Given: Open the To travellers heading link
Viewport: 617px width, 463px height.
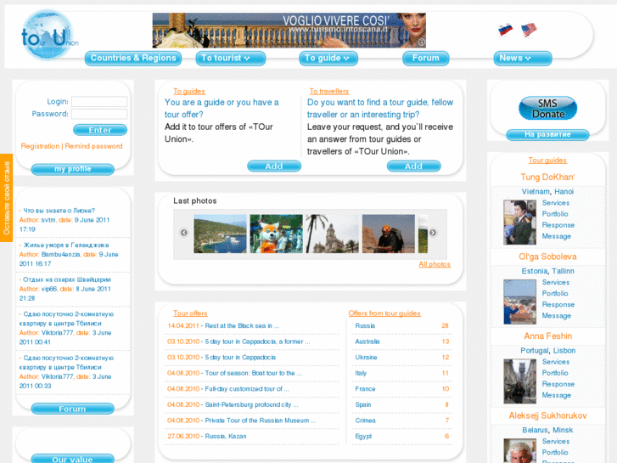Looking at the screenshot, I should (x=329, y=92).
